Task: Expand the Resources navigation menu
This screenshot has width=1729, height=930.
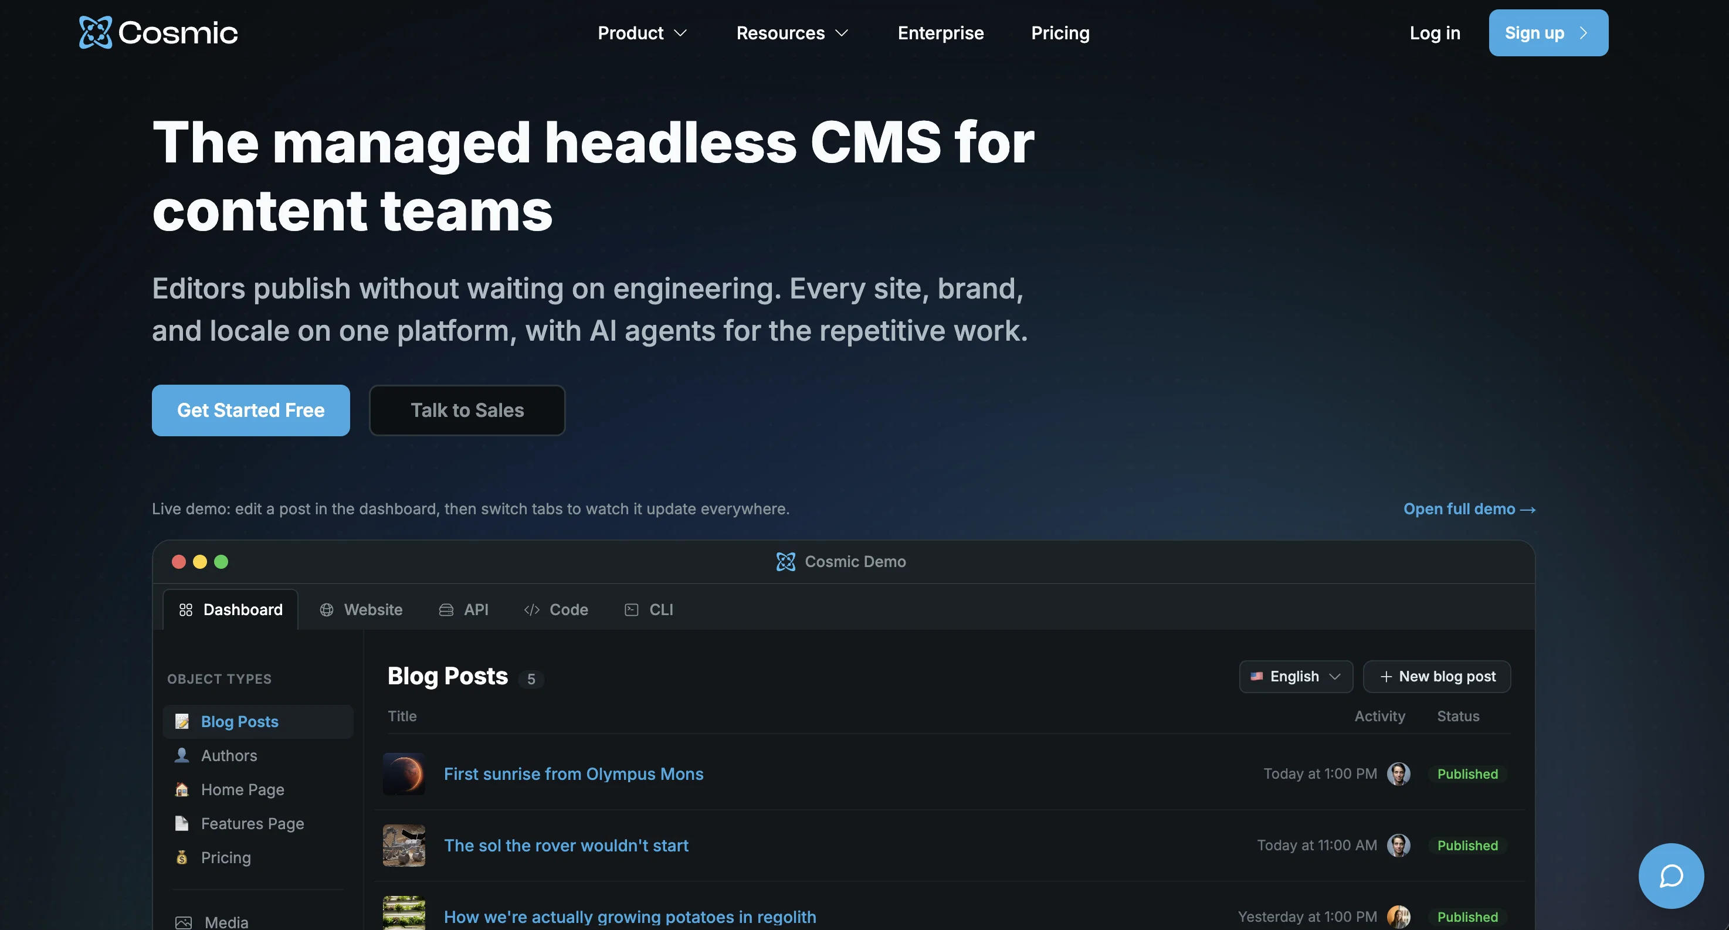Action: coord(793,33)
